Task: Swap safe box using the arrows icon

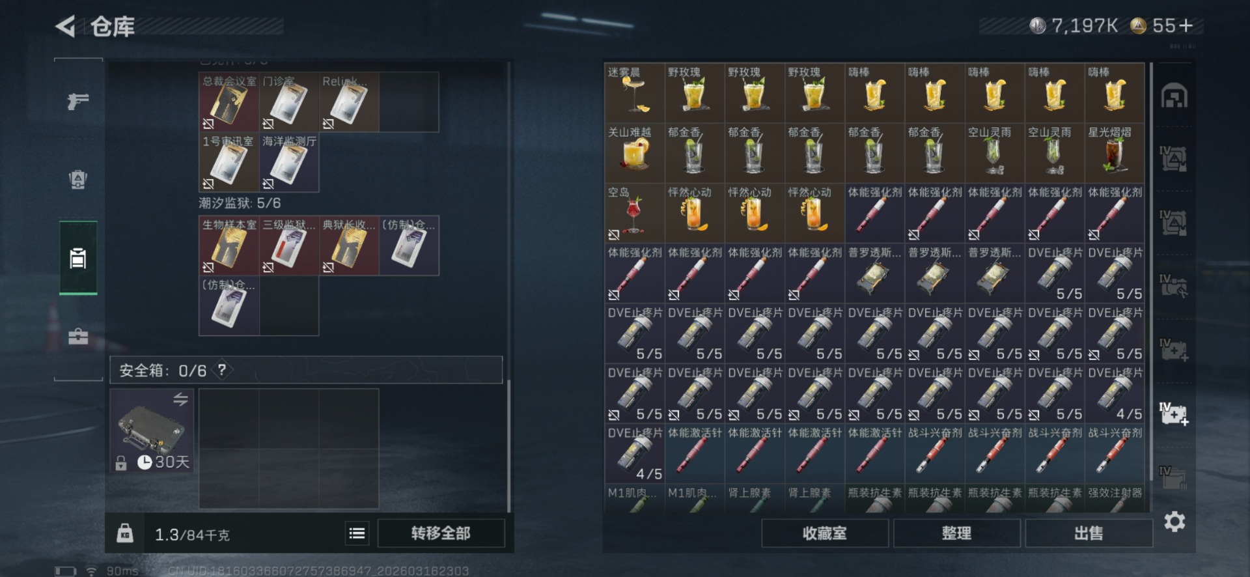Action: [x=180, y=399]
